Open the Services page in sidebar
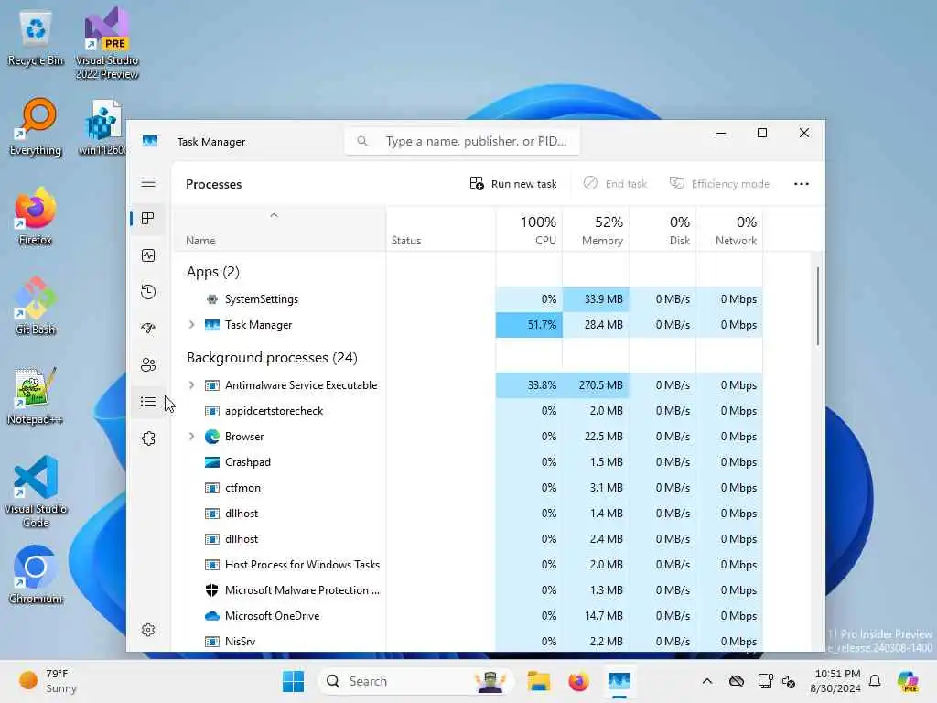 (148, 438)
